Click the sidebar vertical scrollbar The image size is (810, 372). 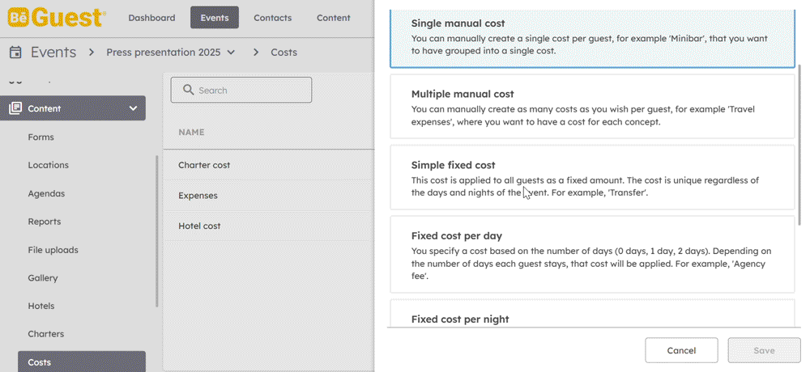[157, 231]
